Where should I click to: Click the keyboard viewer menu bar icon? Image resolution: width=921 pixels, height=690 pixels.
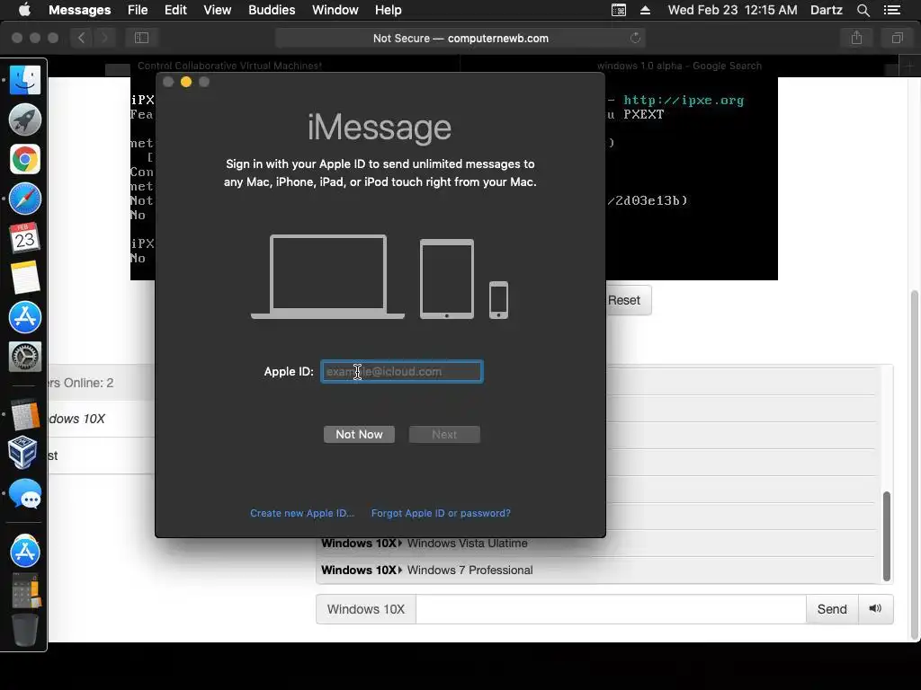tap(619, 10)
